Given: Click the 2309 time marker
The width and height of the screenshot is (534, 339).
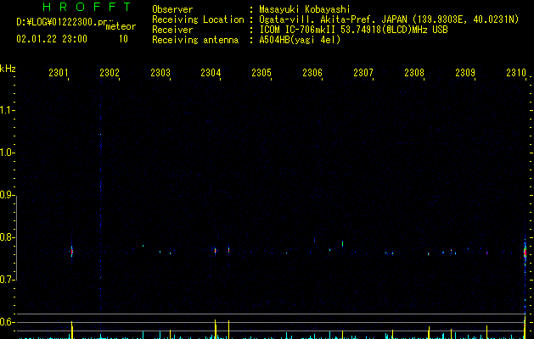Looking at the screenshot, I should tap(465, 73).
